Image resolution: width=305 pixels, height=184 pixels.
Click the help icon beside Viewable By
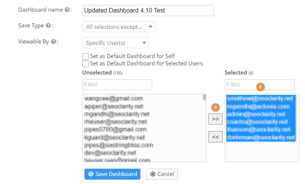53,42
